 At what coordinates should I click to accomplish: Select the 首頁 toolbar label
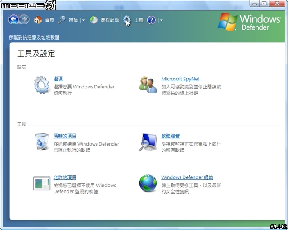click(49, 20)
